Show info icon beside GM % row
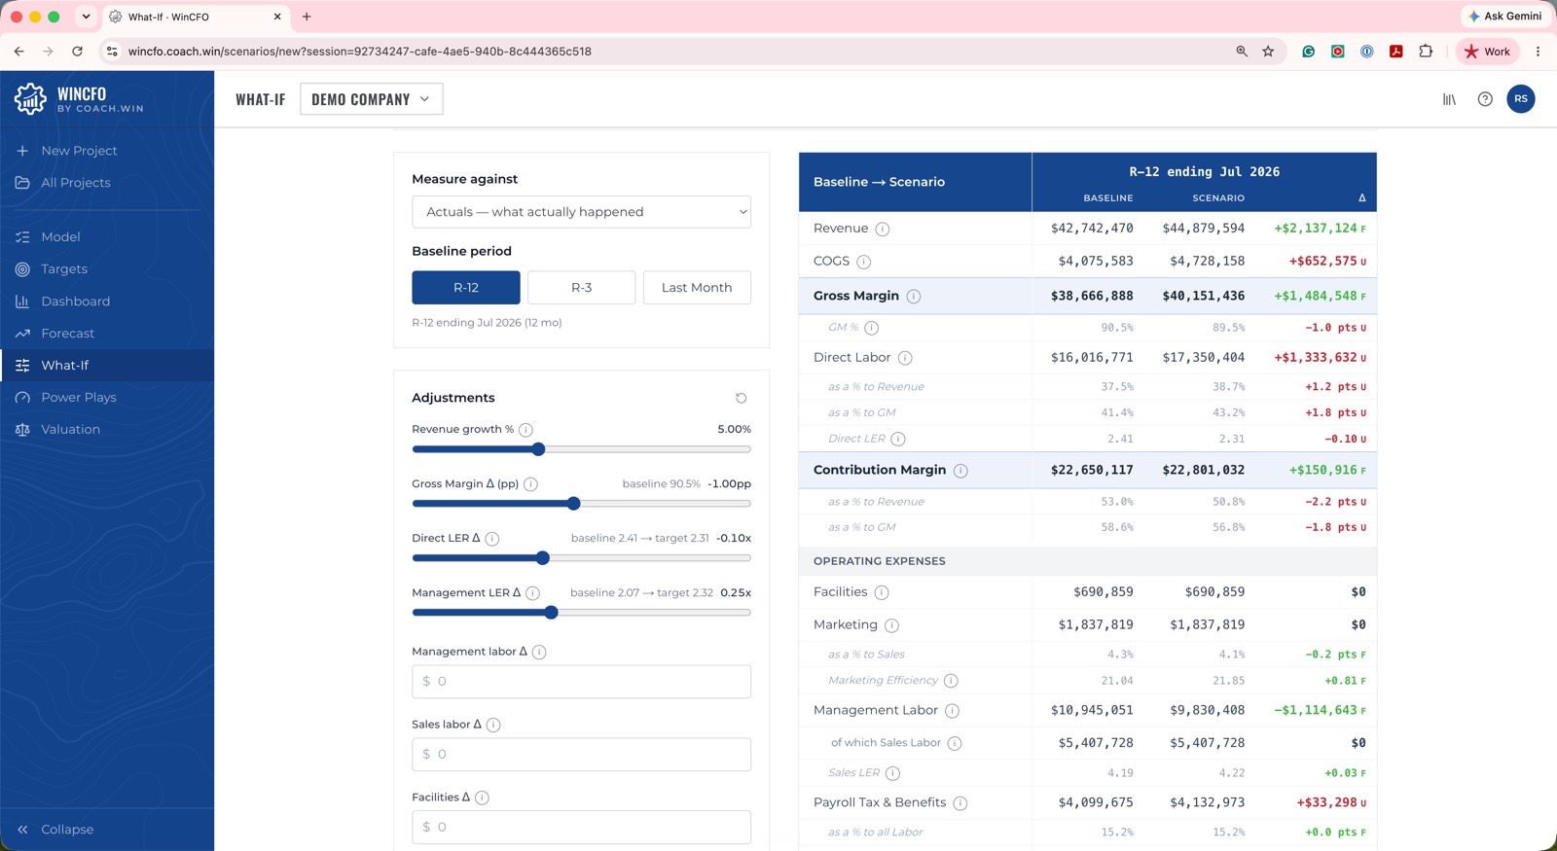Screen dimensions: 1557x851 [x=871, y=329]
